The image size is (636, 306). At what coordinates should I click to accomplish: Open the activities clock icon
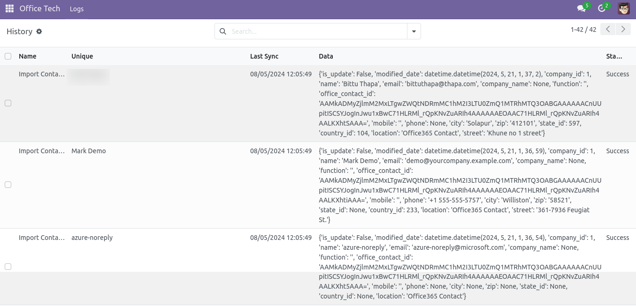[602, 8]
